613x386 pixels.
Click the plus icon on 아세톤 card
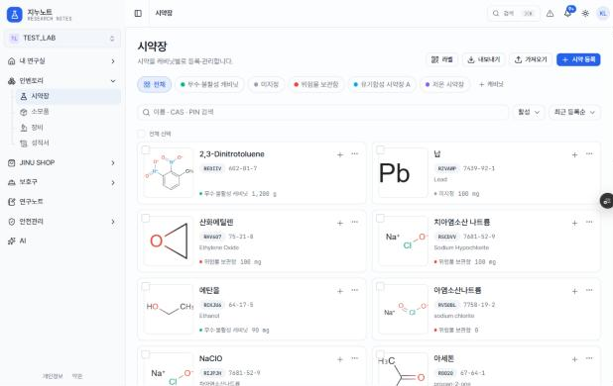[x=574, y=359]
